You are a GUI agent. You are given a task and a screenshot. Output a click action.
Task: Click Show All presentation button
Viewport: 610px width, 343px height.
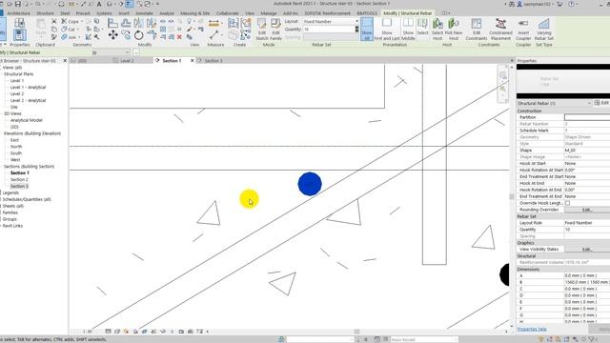(367, 30)
